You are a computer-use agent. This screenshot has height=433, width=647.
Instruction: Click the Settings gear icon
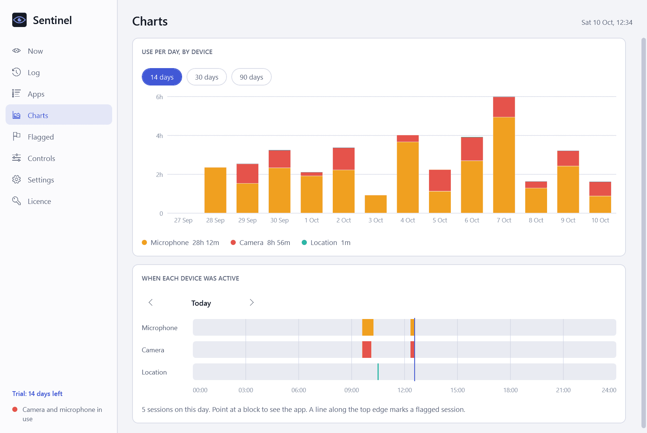point(16,179)
